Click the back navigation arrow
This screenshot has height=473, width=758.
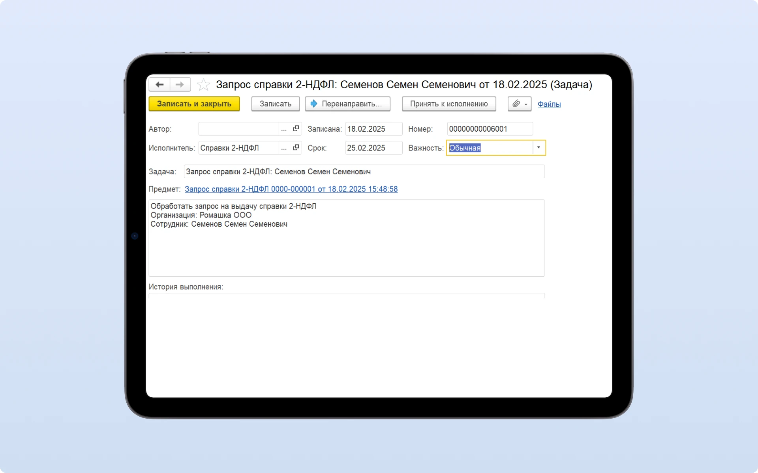(159, 85)
